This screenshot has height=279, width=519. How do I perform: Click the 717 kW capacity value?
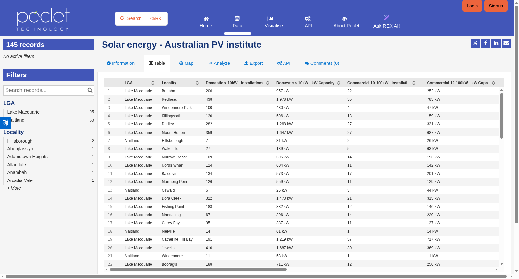tap(433, 239)
